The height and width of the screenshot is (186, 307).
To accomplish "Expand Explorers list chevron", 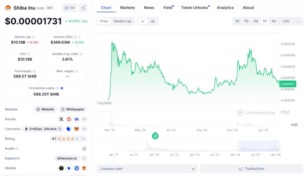I will pyautogui.click(x=84, y=158).
